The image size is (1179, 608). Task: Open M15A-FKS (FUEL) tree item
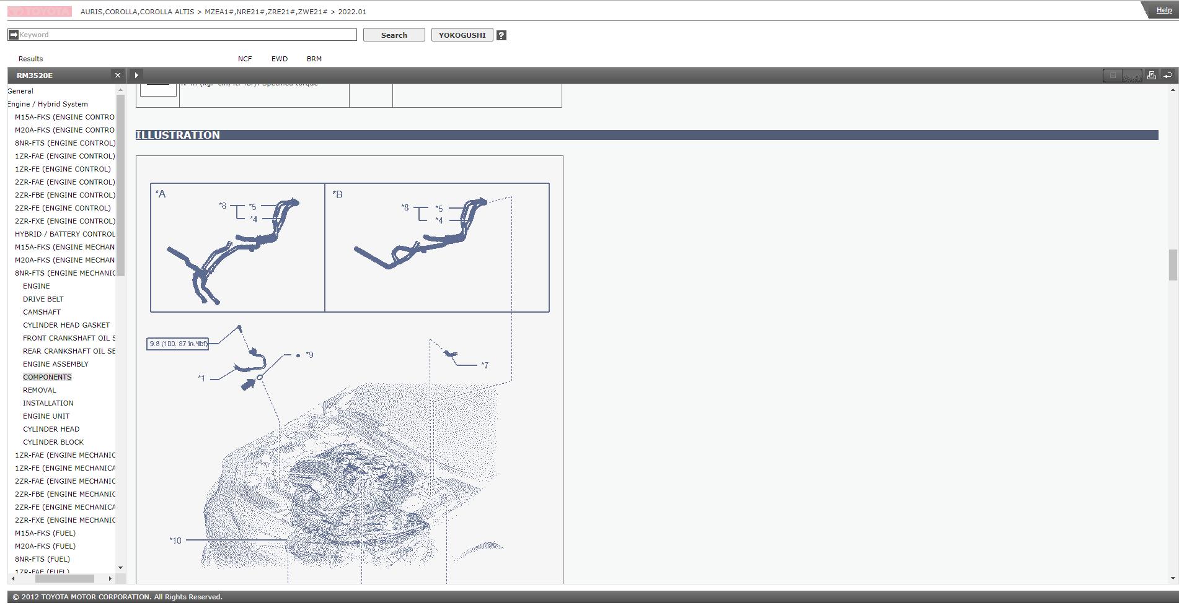point(45,533)
